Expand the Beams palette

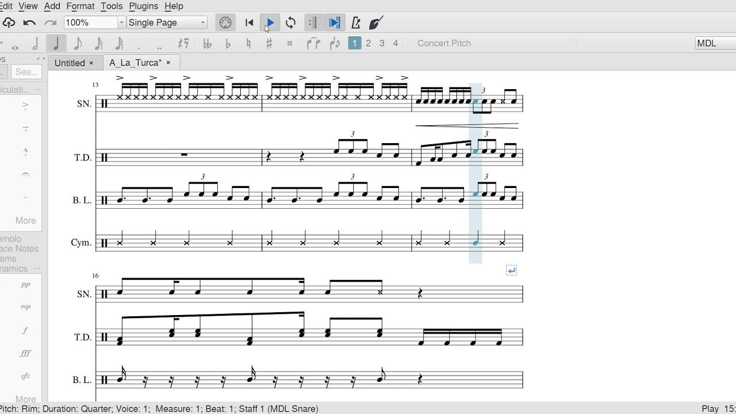(8, 259)
